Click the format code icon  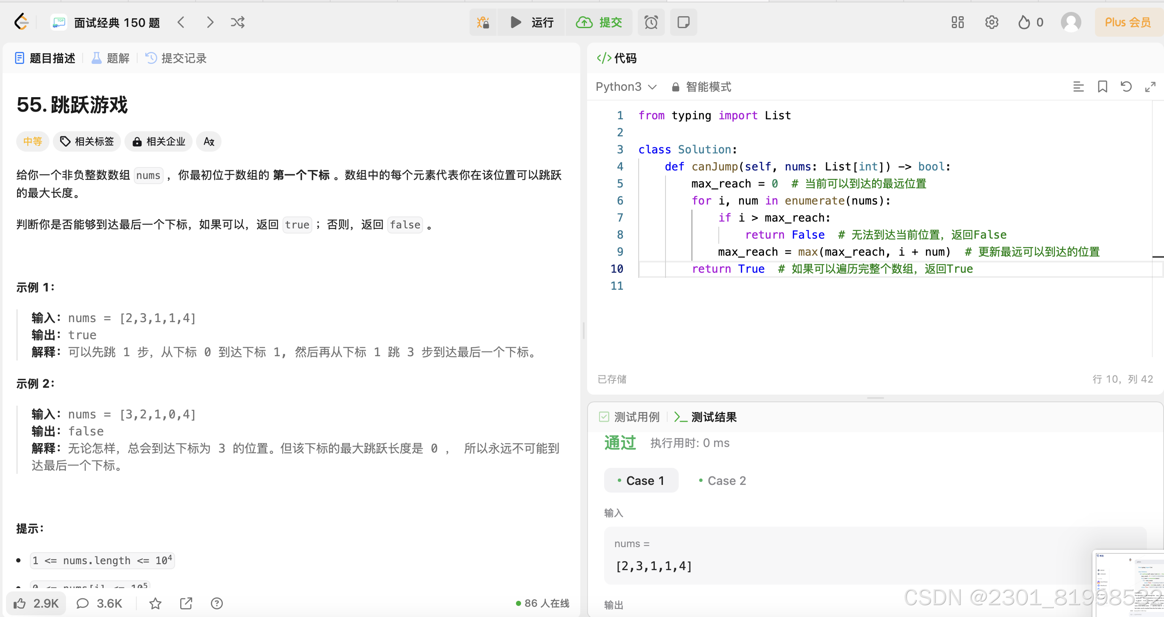[1078, 87]
